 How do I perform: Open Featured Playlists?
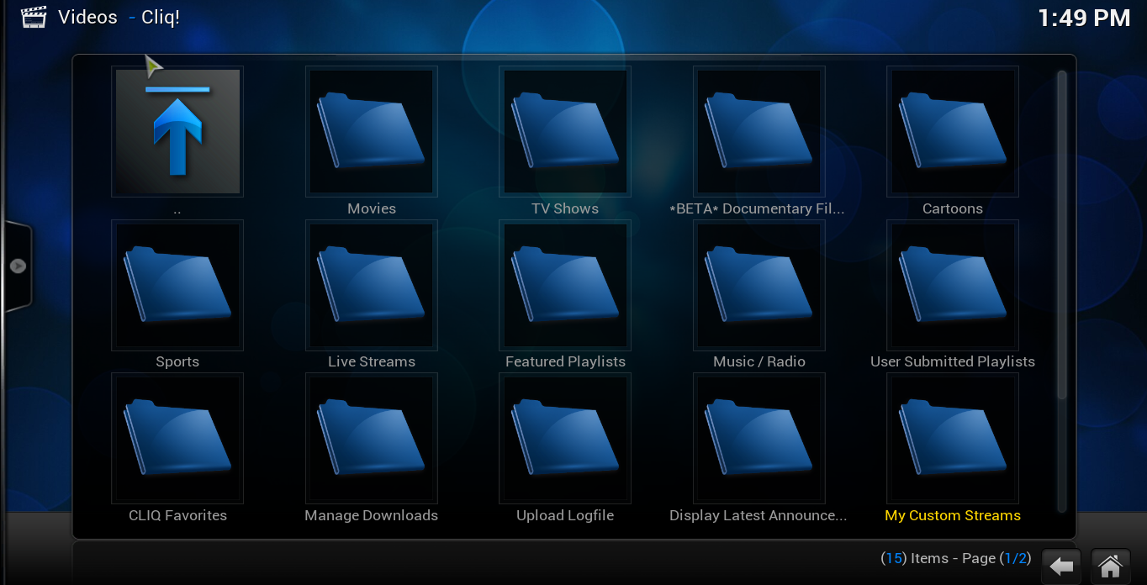[x=564, y=285]
